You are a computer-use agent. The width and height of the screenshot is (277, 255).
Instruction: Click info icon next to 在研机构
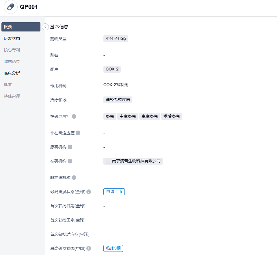70,161
